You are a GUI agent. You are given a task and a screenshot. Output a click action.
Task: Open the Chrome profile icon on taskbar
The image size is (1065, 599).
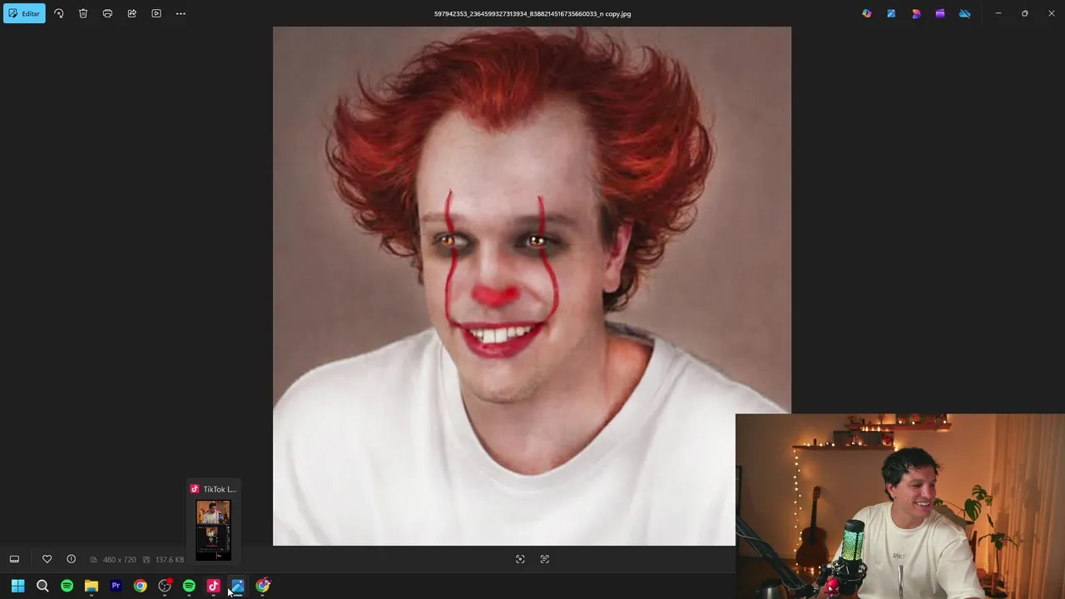(x=263, y=586)
